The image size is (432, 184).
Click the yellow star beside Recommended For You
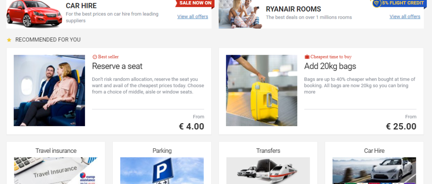tap(9, 40)
